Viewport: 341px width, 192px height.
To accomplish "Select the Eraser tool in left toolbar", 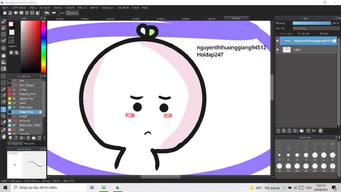I will [3, 28].
